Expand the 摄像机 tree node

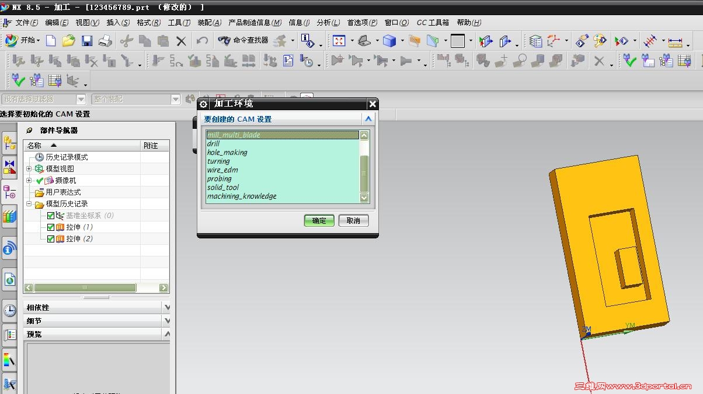coord(29,181)
